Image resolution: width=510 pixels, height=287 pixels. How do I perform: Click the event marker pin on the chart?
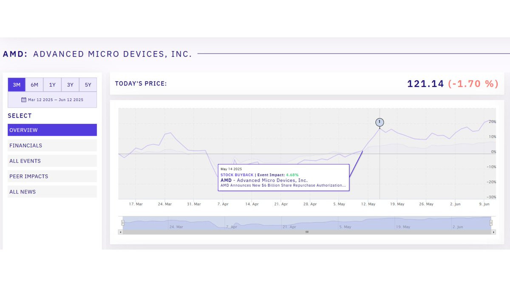(380, 122)
